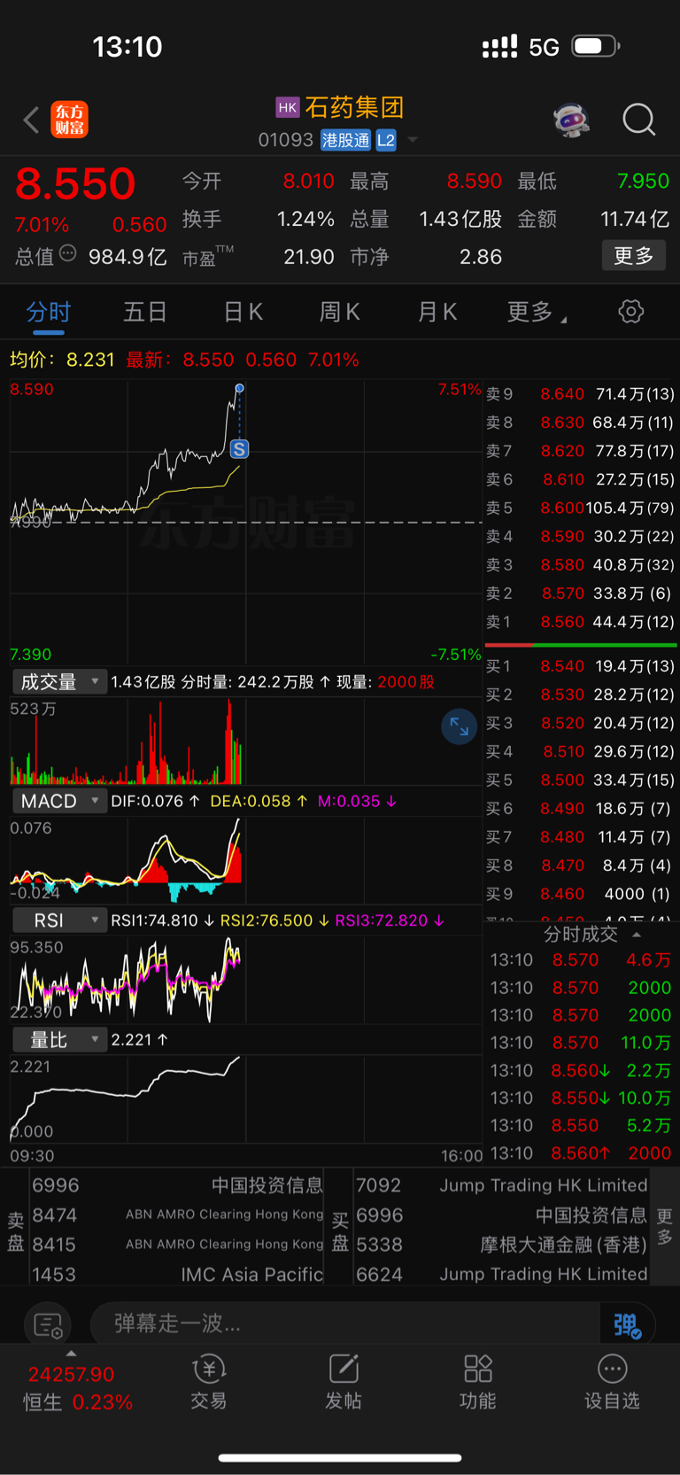The width and height of the screenshot is (680, 1475).
Task: Open 量比 indicator dropdown
Action: click(60, 1040)
